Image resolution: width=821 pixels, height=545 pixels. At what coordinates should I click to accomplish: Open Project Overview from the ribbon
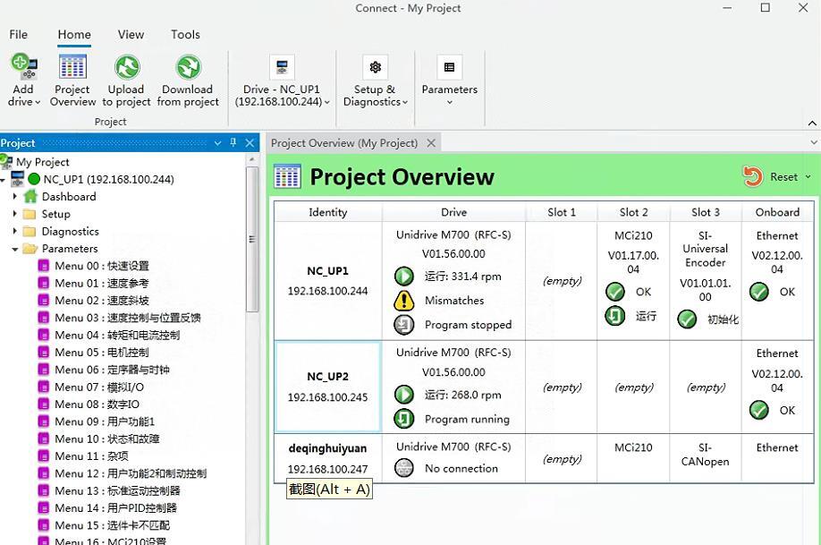click(72, 67)
